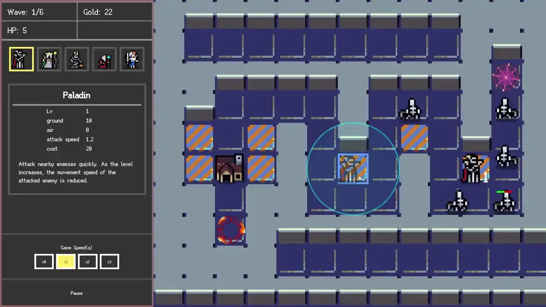Set game speed to x0
This screenshot has width=546, height=307.
(44, 262)
